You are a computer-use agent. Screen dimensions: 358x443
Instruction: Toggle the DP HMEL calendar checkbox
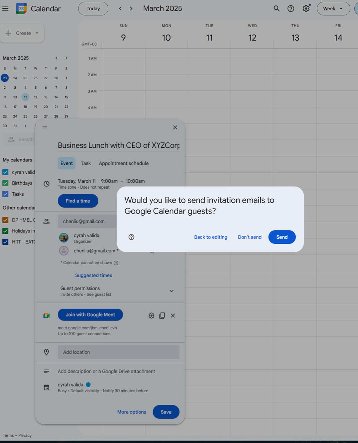click(5, 220)
